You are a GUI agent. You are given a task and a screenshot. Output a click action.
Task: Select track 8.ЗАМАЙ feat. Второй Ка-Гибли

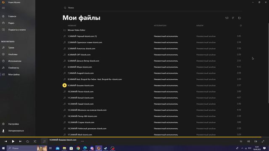point(152,79)
